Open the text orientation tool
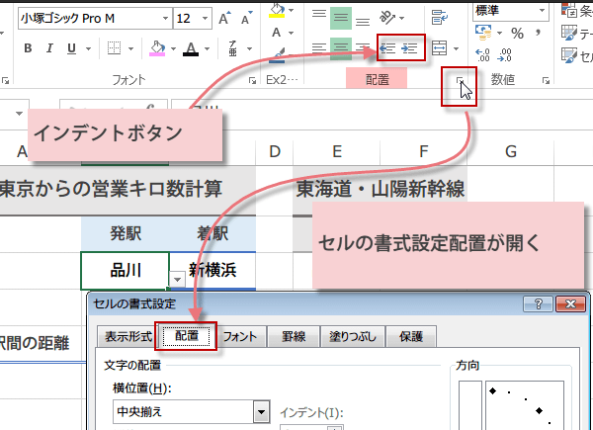This screenshot has width=593, height=430. (387, 18)
